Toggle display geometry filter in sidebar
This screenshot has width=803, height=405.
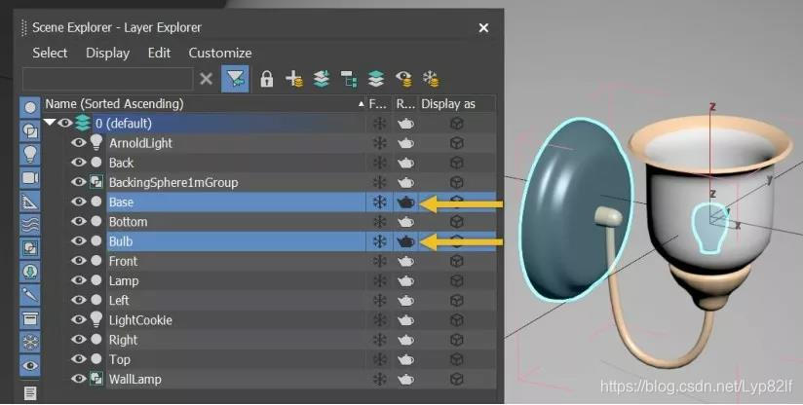(x=30, y=107)
